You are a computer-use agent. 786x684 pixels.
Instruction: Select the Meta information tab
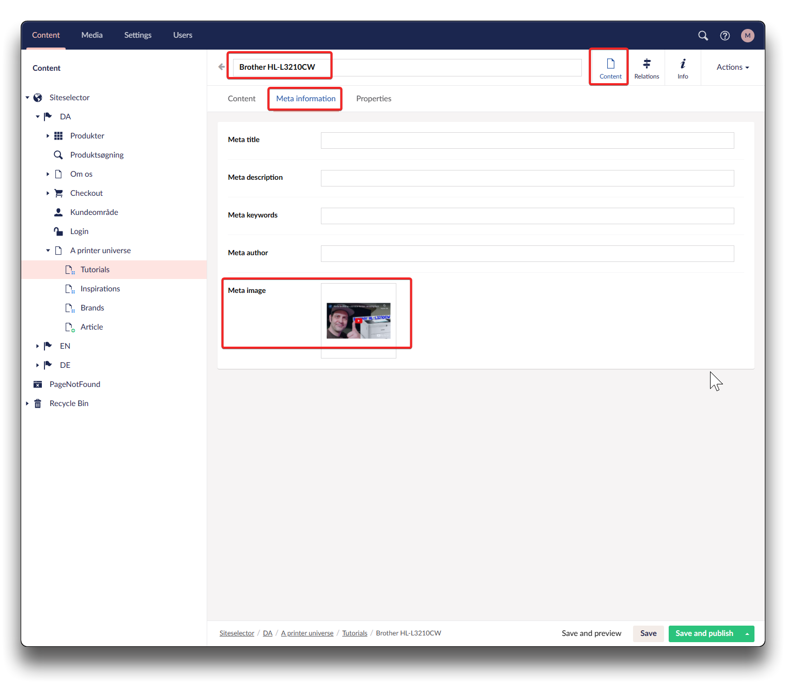click(x=305, y=99)
